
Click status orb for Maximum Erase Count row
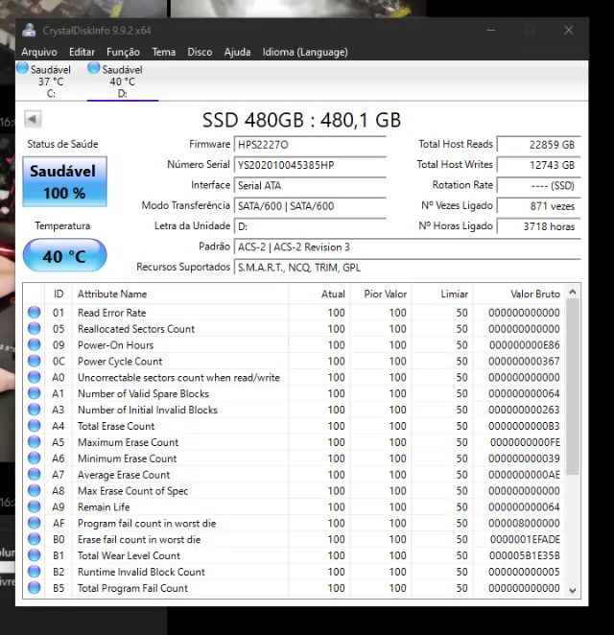pyautogui.click(x=34, y=442)
